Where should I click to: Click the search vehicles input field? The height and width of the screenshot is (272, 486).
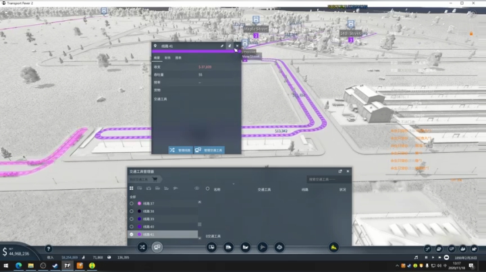pyautogui.click(x=329, y=179)
